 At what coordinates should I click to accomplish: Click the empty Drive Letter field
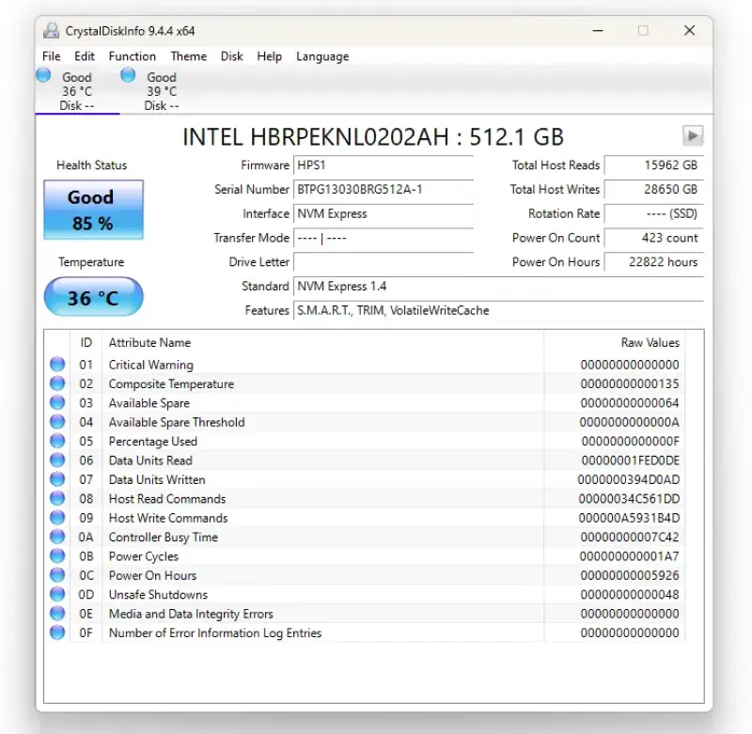[x=384, y=262]
